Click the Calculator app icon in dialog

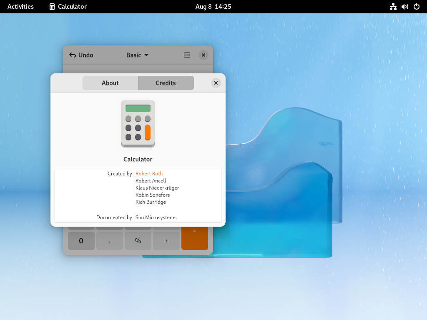(x=138, y=124)
